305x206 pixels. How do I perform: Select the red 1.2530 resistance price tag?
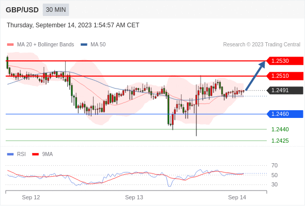point(285,61)
